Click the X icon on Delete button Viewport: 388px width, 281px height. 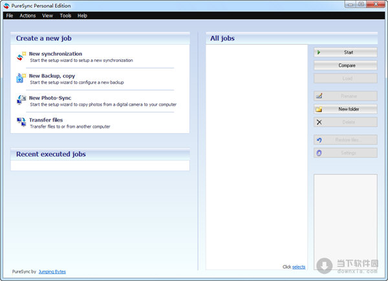pos(319,122)
